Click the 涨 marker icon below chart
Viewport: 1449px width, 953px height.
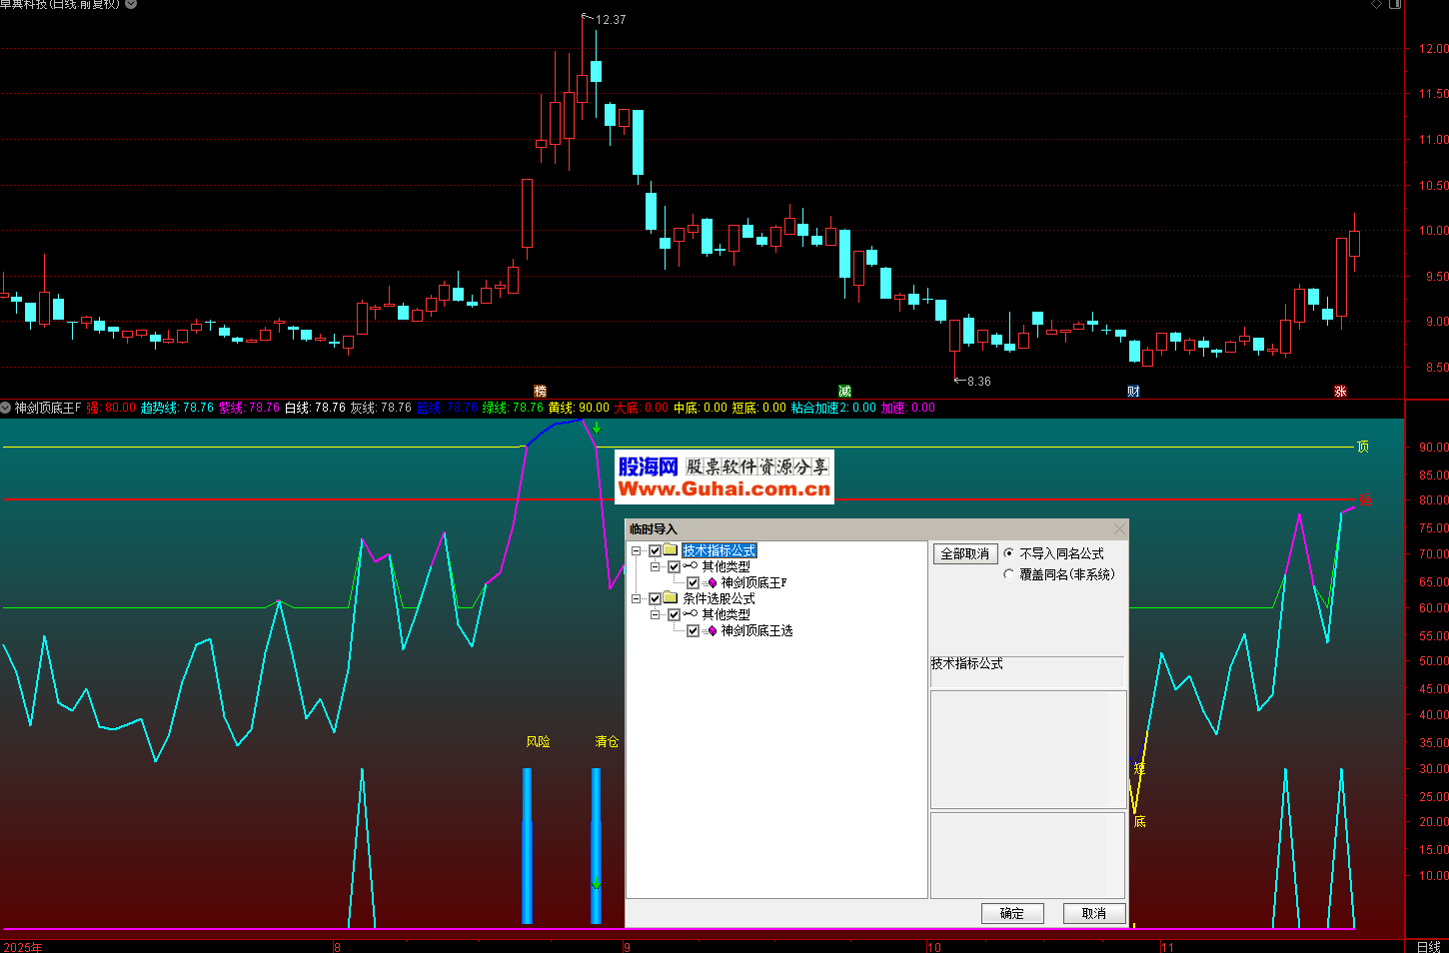1340,392
